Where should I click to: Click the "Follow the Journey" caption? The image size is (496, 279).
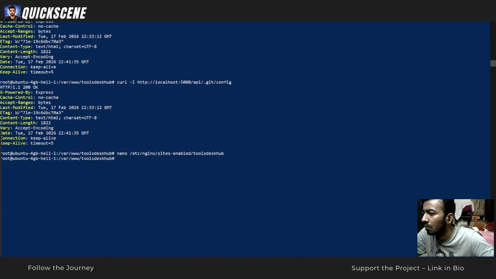pyautogui.click(x=61, y=268)
